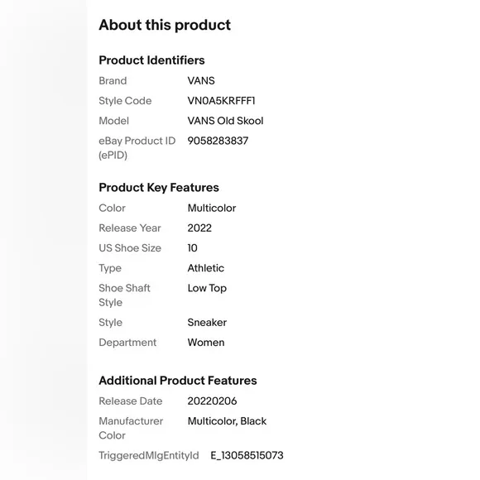Click the About this product heading
This screenshot has height=480, width=480.
(x=165, y=25)
